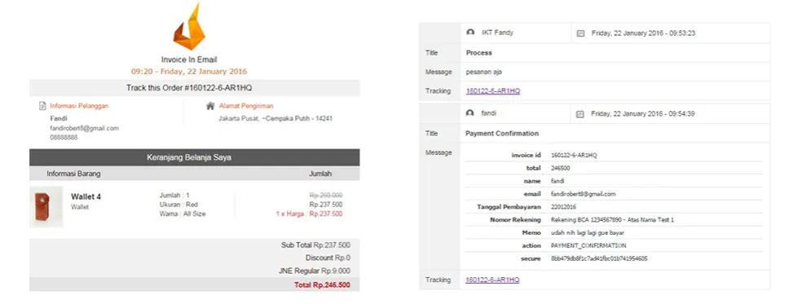Screen dimensions: 811x304
Task: Click the house icon beside Alamat Pengiriman
Action: point(210,106)
